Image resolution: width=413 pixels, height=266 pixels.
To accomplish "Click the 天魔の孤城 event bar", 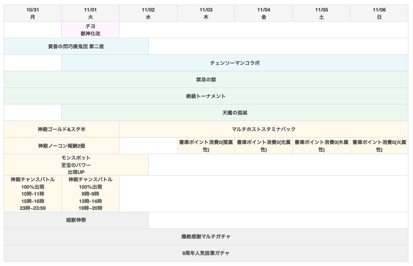I will [x=235, y=113].
